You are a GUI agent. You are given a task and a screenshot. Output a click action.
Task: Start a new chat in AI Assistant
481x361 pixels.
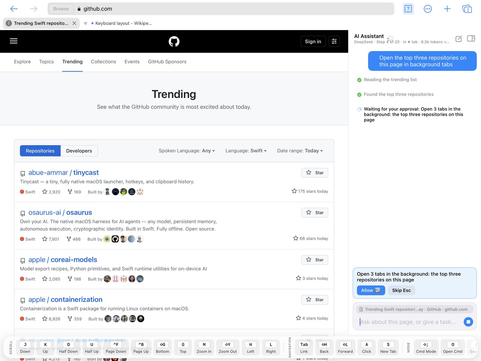(459, 38)
